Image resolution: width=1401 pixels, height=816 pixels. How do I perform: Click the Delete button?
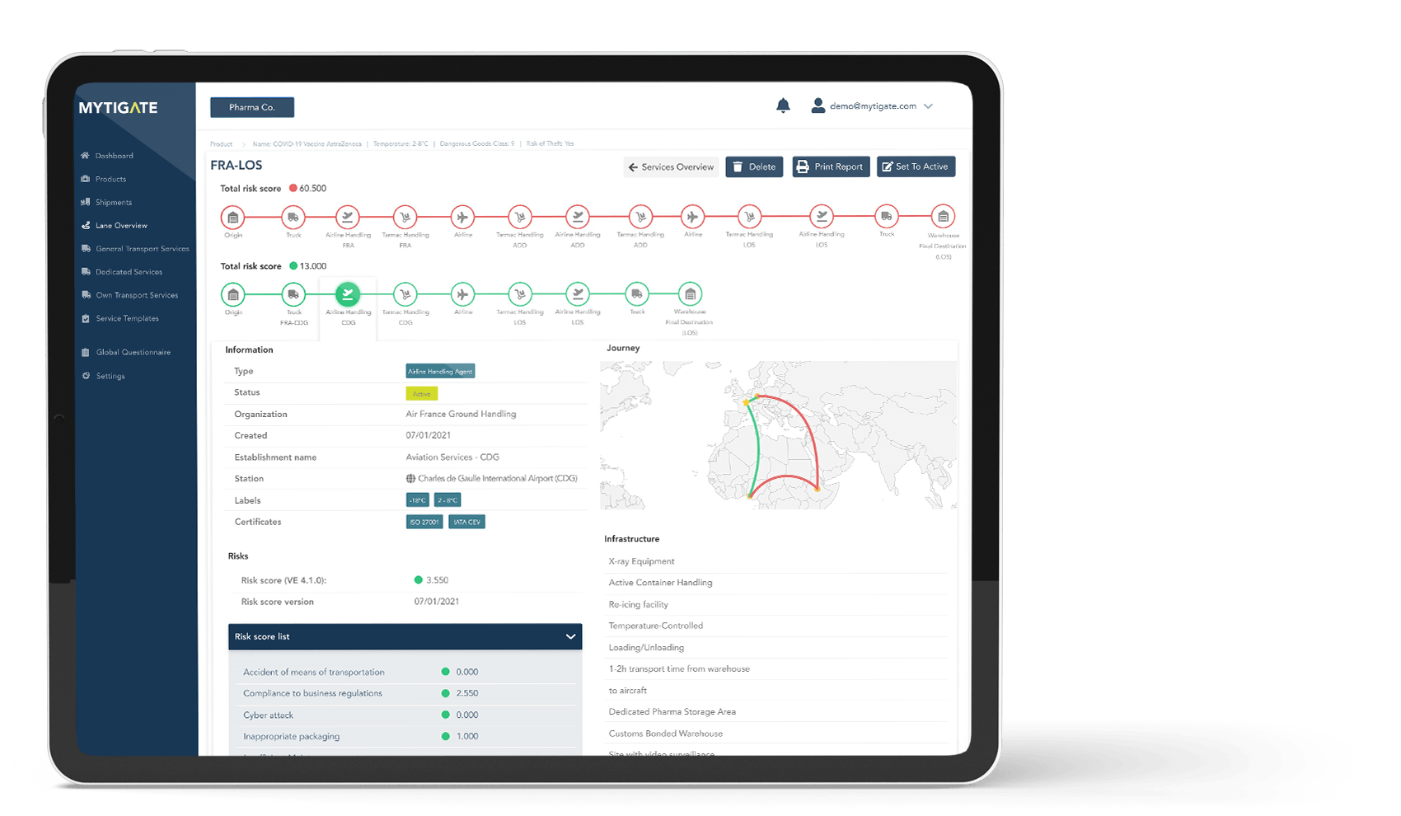click(754, 166)
